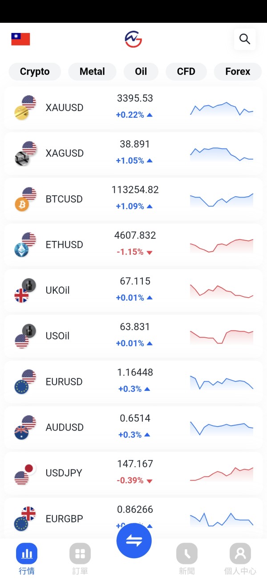Tap the EURUSD price 1.16448
The image size is (267, 580).
[x=135, y=373]
